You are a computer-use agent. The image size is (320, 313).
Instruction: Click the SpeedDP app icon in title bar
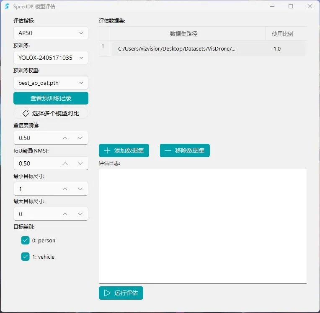coord(7,7)
